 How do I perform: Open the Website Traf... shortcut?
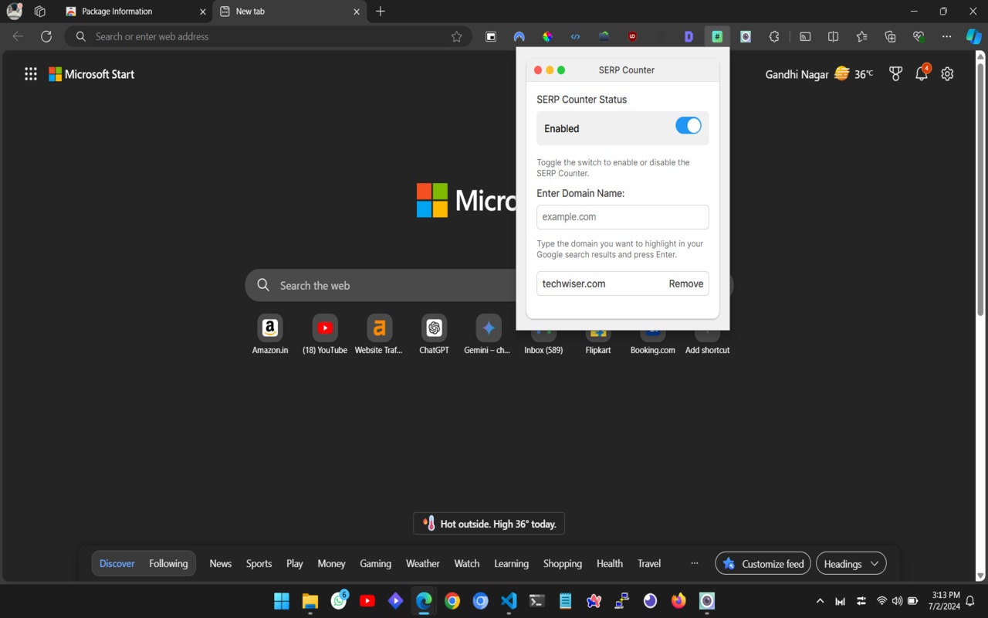tap(379, 334)
